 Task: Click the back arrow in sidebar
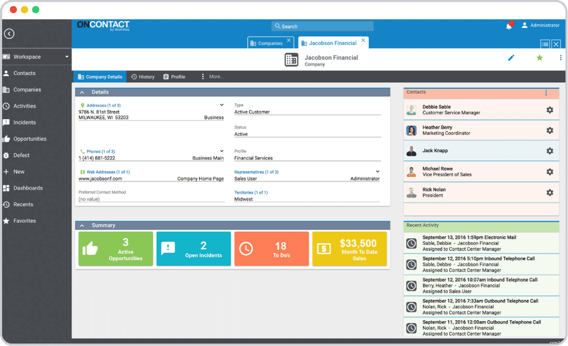tap(9, 34)
